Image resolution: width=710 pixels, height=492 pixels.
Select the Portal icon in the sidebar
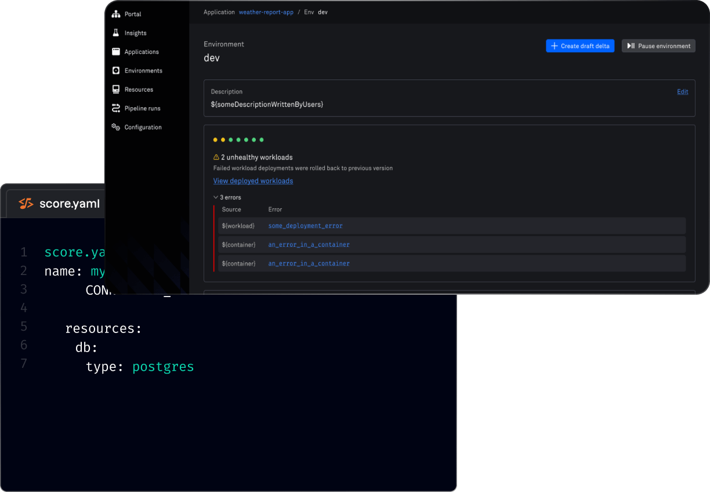pos(116,14)
